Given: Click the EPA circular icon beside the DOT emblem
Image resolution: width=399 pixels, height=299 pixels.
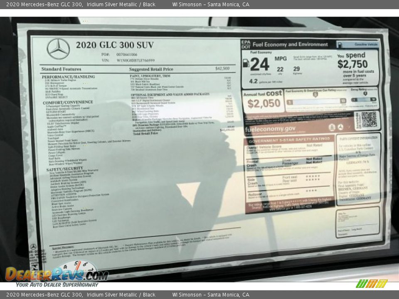Looking at the screenshot, I should coord(333,127).
